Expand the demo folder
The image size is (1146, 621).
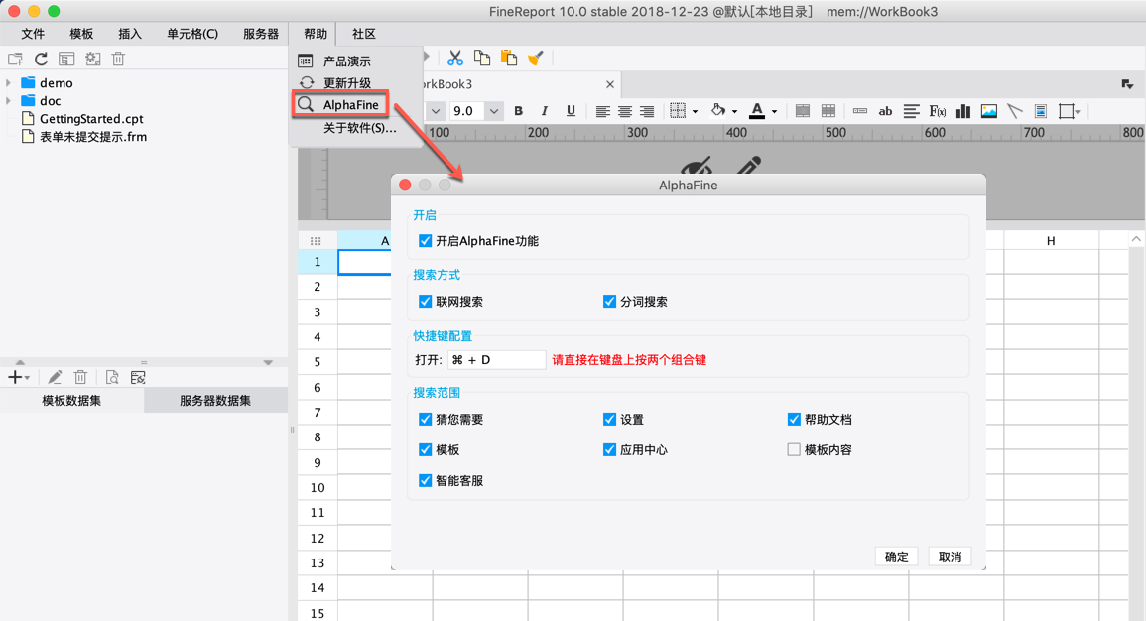8,82
